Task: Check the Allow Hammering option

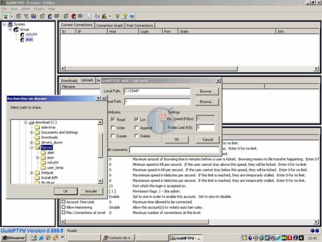Action: (64, 207)
